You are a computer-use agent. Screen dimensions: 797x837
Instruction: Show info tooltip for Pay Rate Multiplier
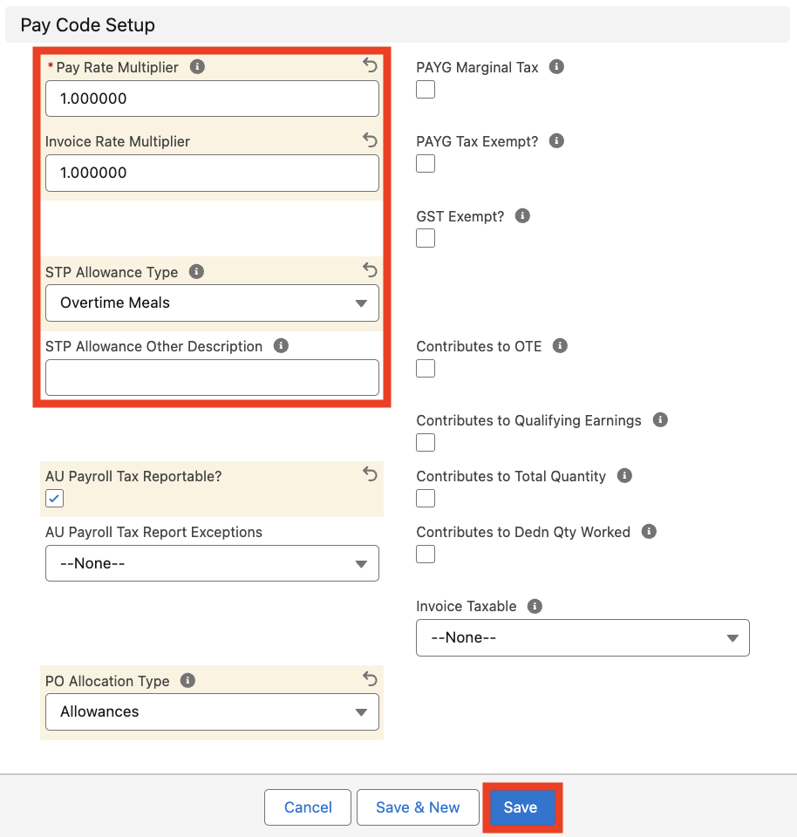coord(197,67)
